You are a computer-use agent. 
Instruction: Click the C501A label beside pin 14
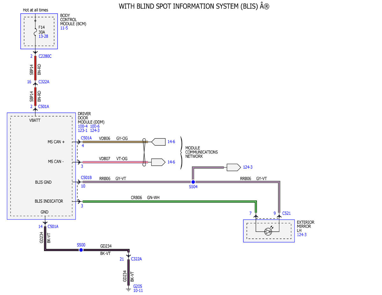53,227
